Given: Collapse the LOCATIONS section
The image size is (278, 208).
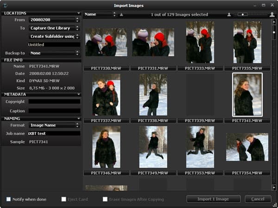Looking at the screenshot, I should tap(79, 13).
